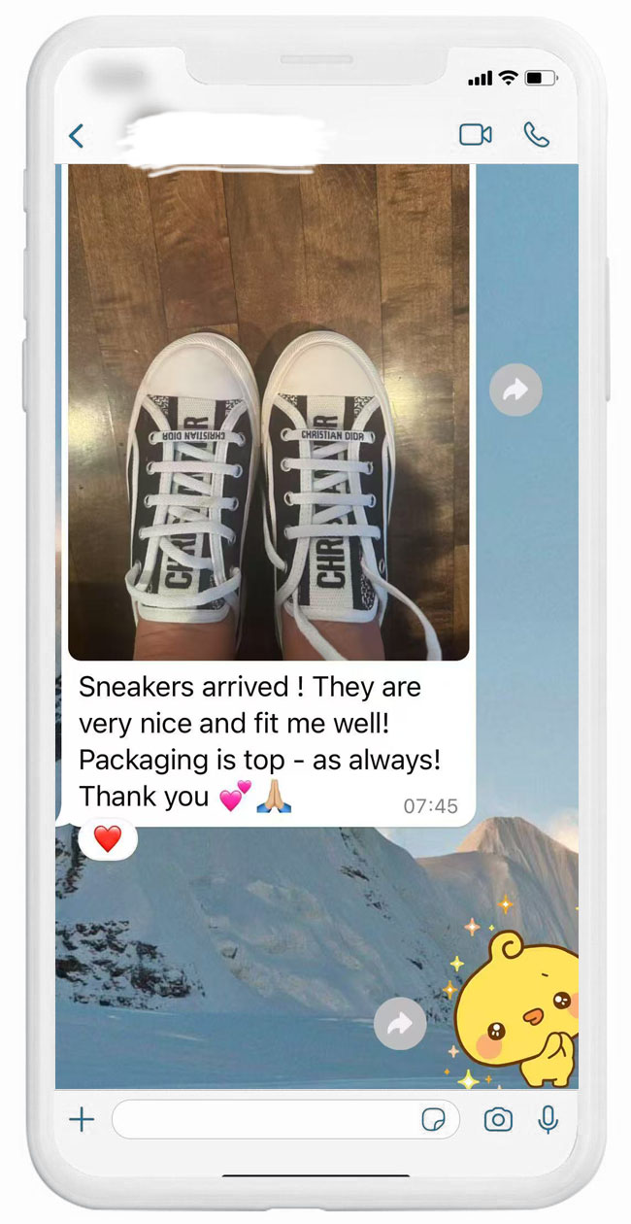
Task: Start a video call
Action: click(x=476, y=134)
